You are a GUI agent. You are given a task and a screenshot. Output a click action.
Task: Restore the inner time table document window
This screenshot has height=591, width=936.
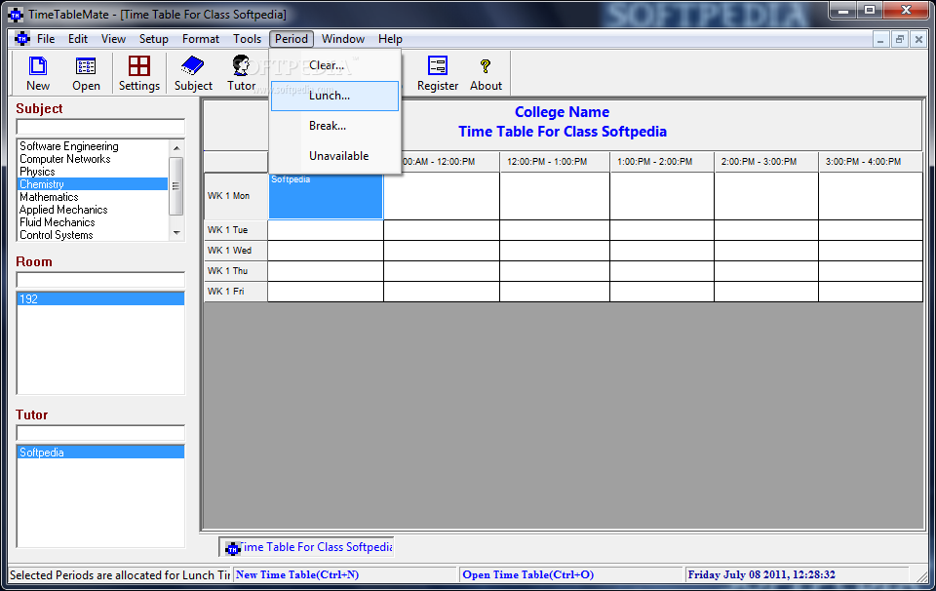(x=900, y=40)
